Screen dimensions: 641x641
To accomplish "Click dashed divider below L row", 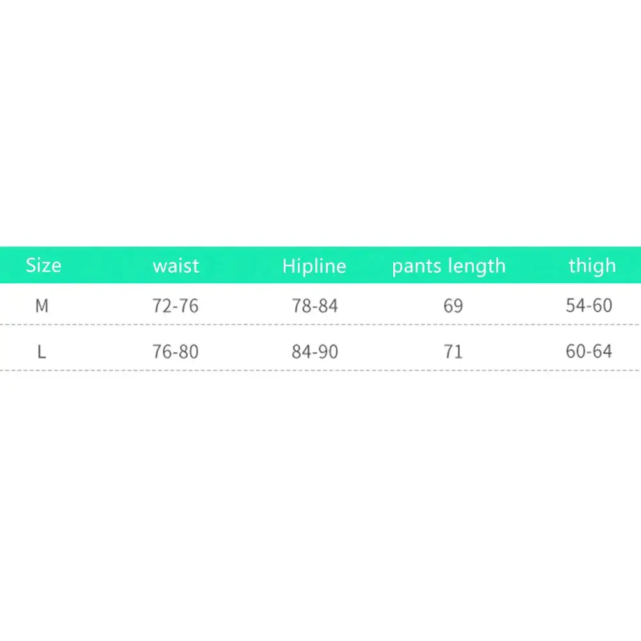I will coord(320,370).
